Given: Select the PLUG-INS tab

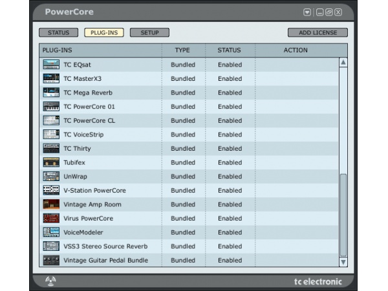Looking at the screenshot, I should 104,32.
